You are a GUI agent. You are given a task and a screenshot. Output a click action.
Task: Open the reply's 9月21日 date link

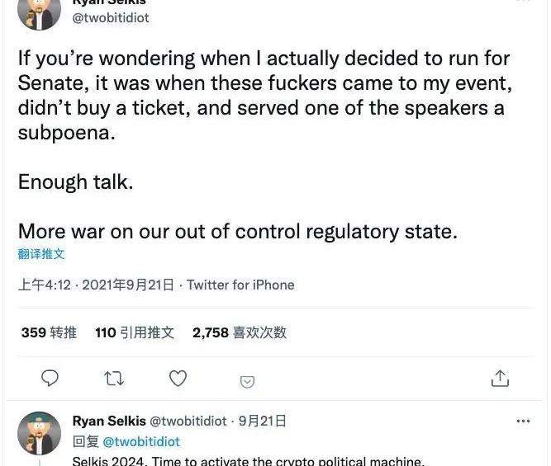click(263, 421)
